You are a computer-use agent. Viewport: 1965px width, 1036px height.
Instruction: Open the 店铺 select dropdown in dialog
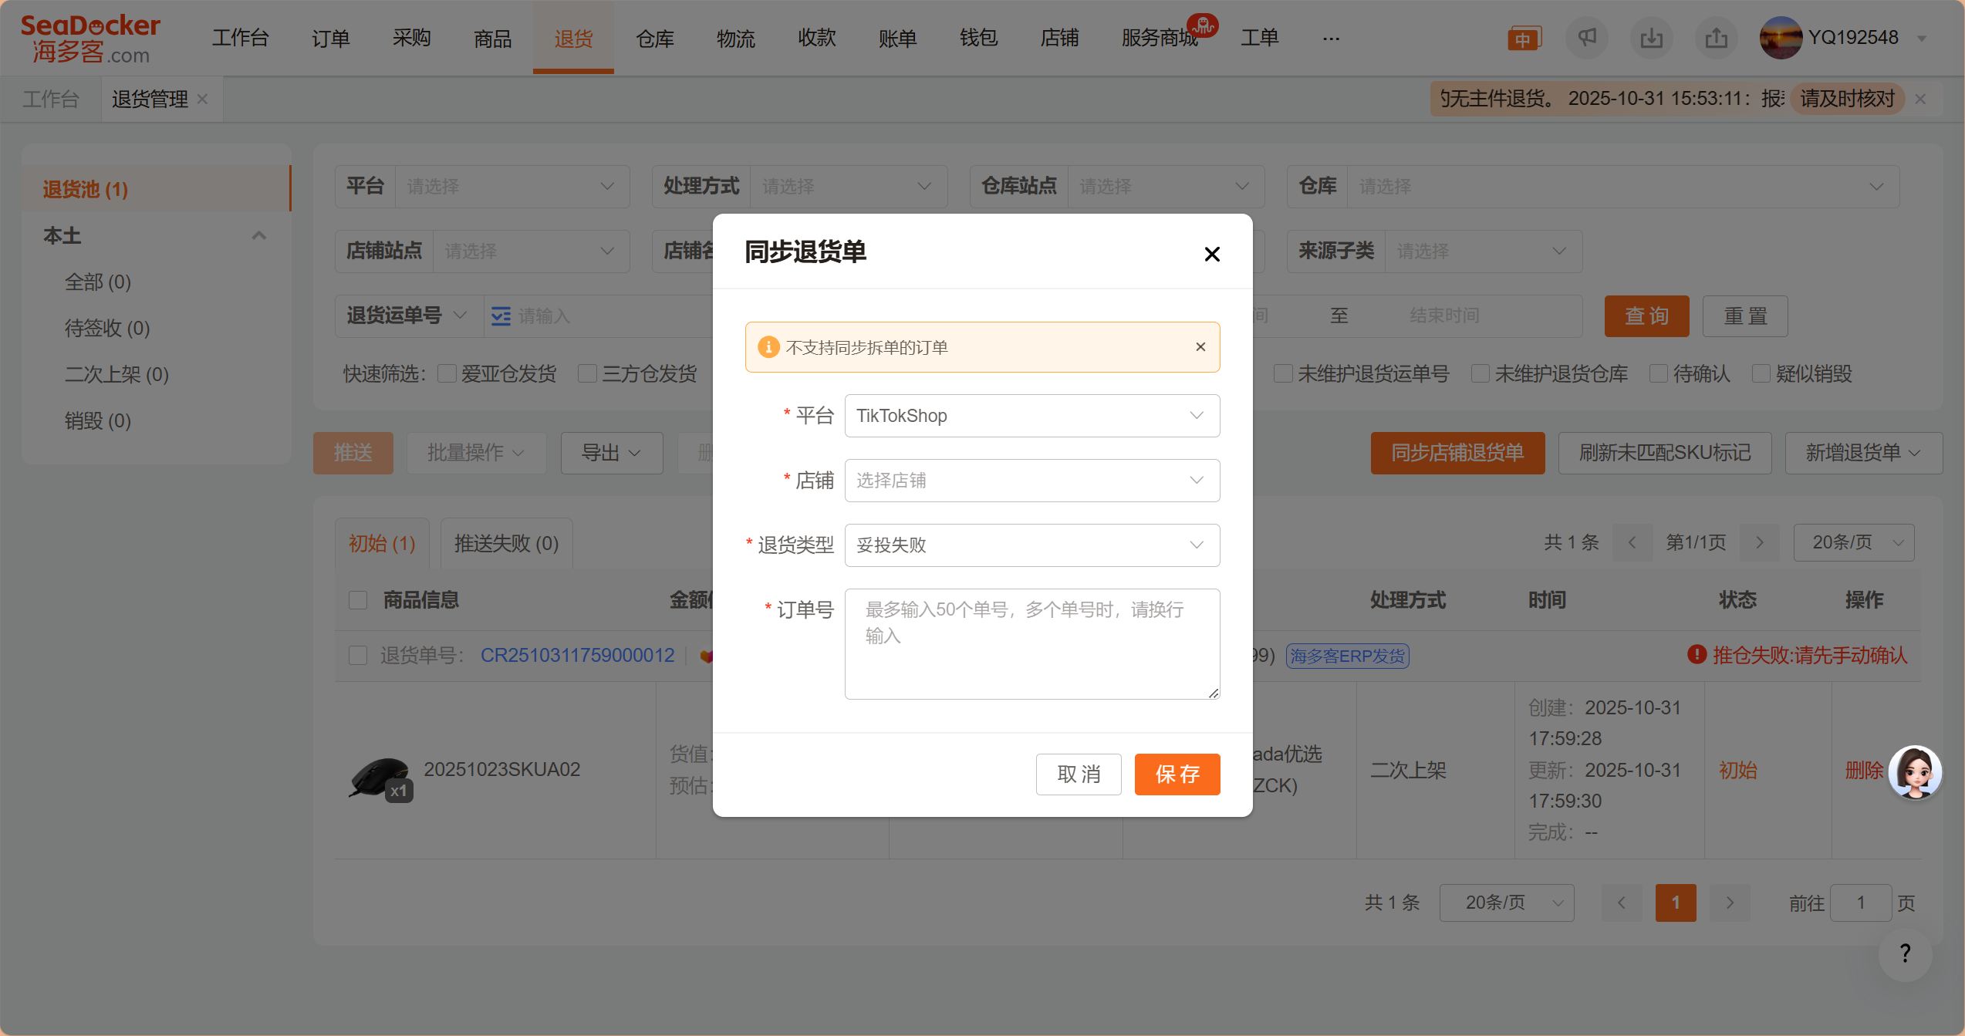tap(1031, 481)
